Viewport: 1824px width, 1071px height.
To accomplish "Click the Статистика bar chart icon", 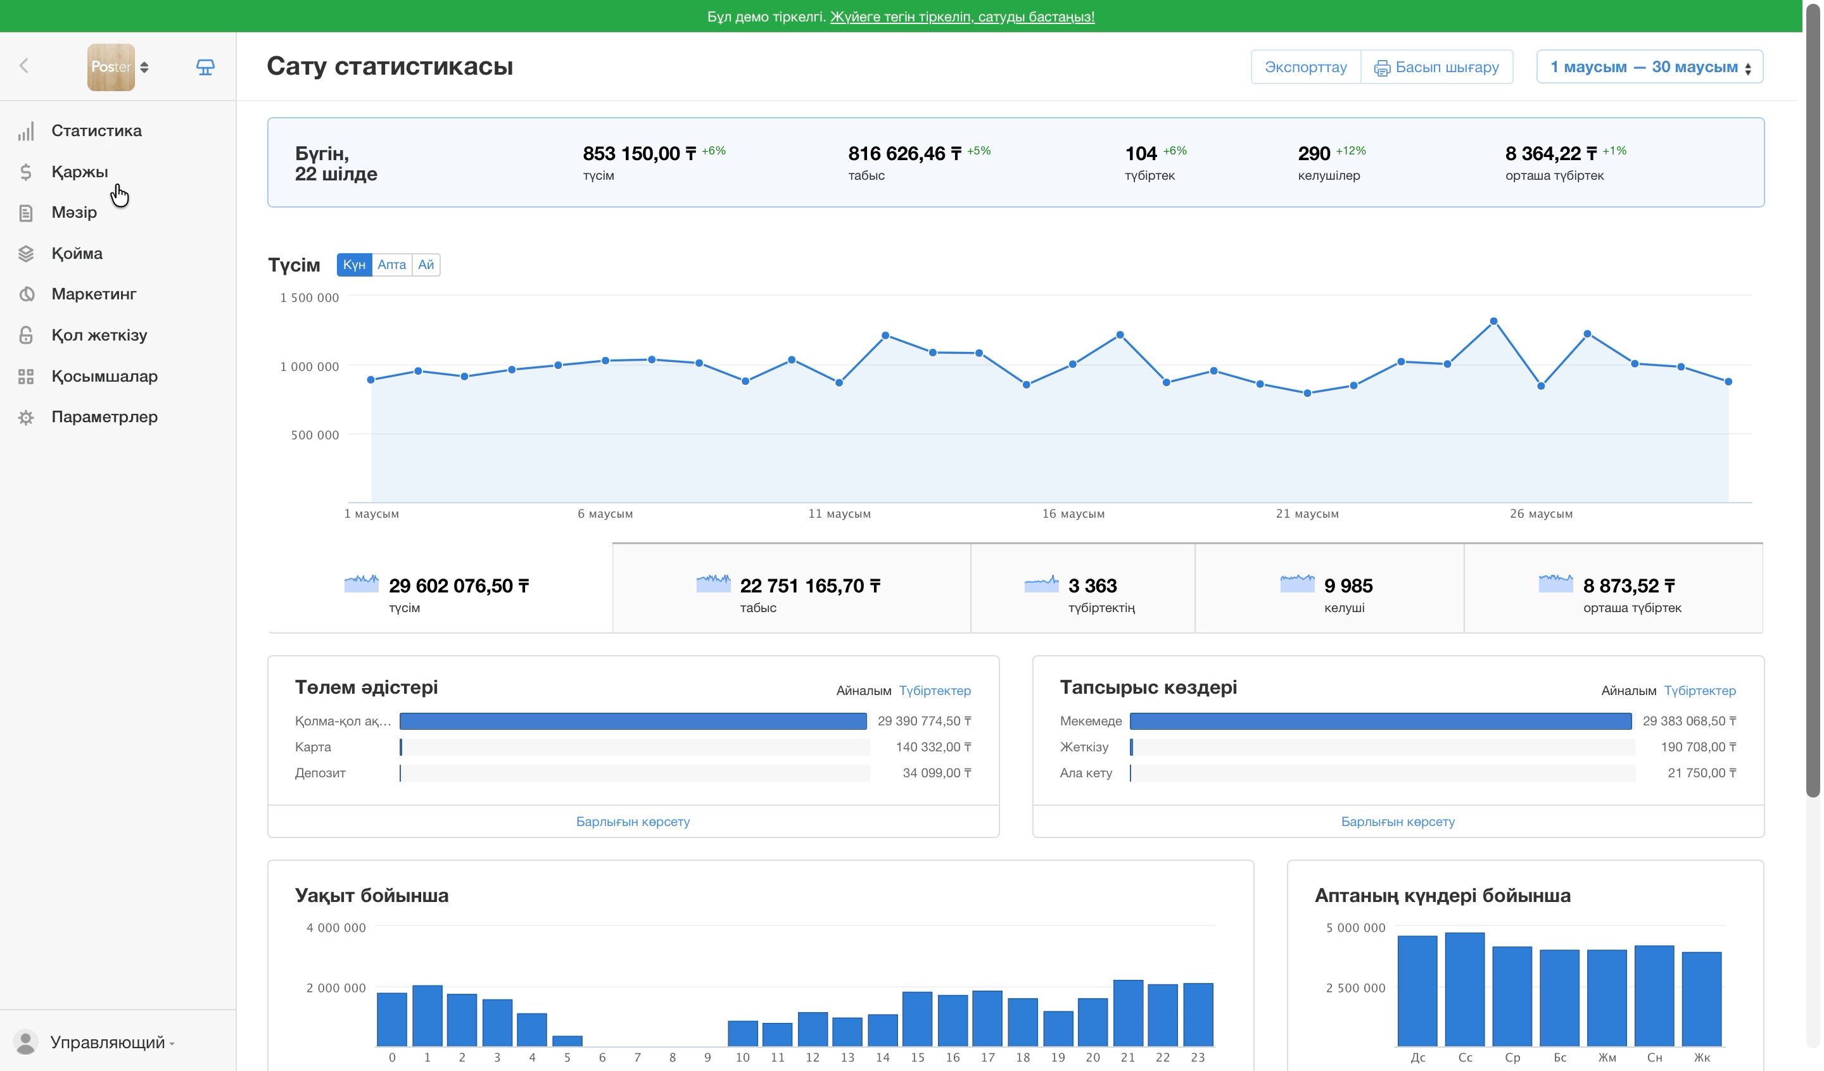I will 26,131.
